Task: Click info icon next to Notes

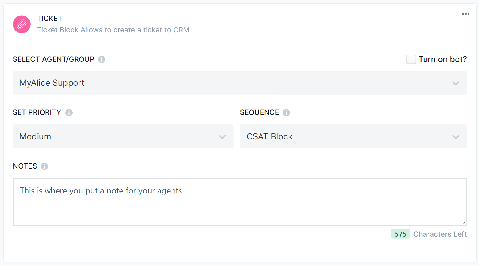Action: 44,166
